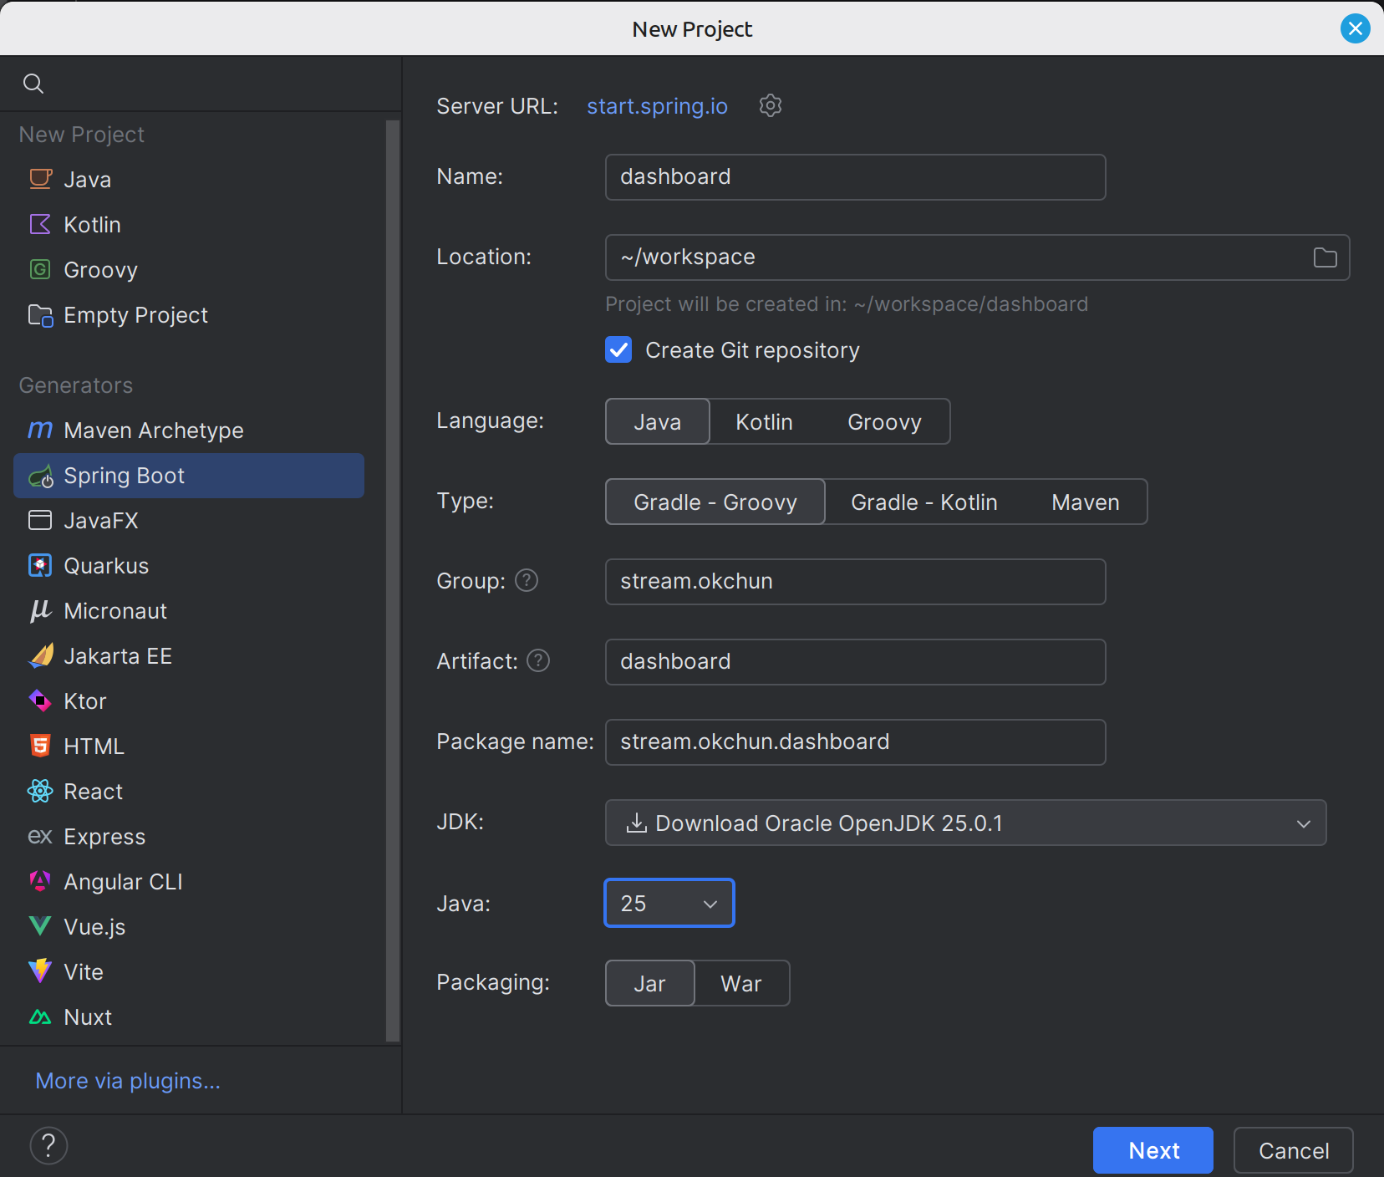This screenshot has height=1177, width=1384.
Task: Select the Ktor generator
Action: pos(84,701)
